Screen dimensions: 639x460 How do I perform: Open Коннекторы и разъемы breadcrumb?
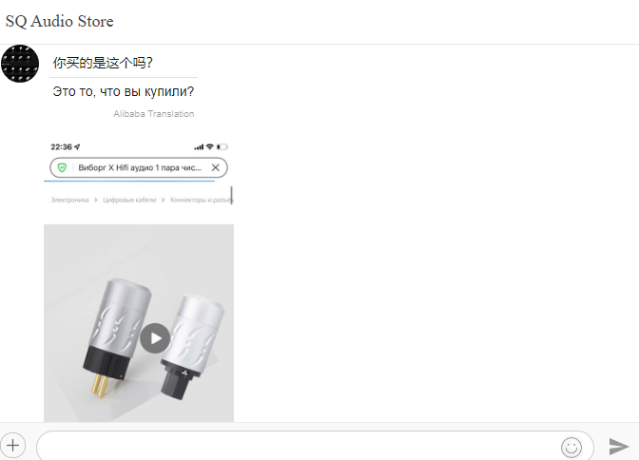(202, 200)
